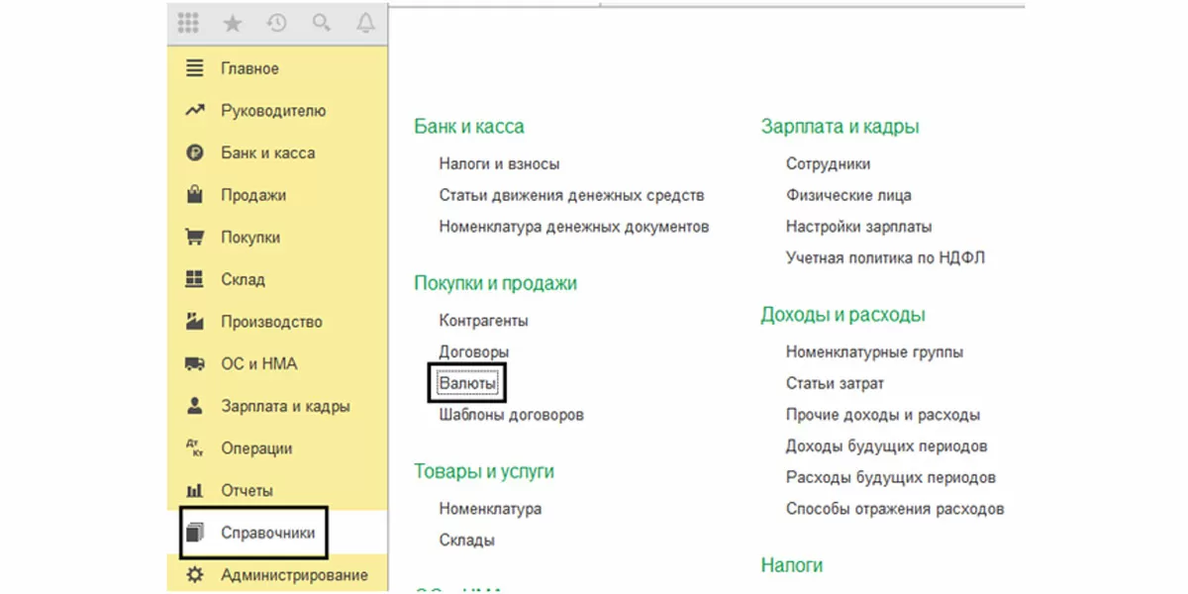Open the Главное section
The width and height of the screenshot is (1188, 594).
point(249,68)
